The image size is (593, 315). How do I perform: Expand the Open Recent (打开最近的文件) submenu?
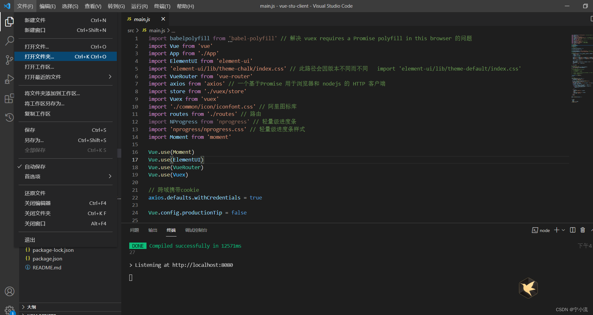click(x=65, y=77)
